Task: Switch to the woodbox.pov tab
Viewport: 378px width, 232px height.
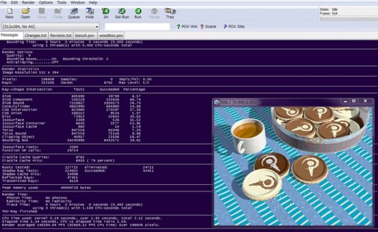Action: (111, 35)
